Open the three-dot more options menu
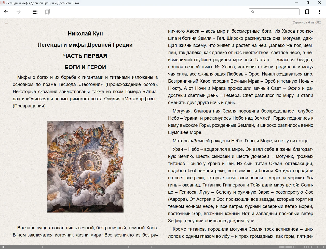326x249 pixels. [319, 12]
